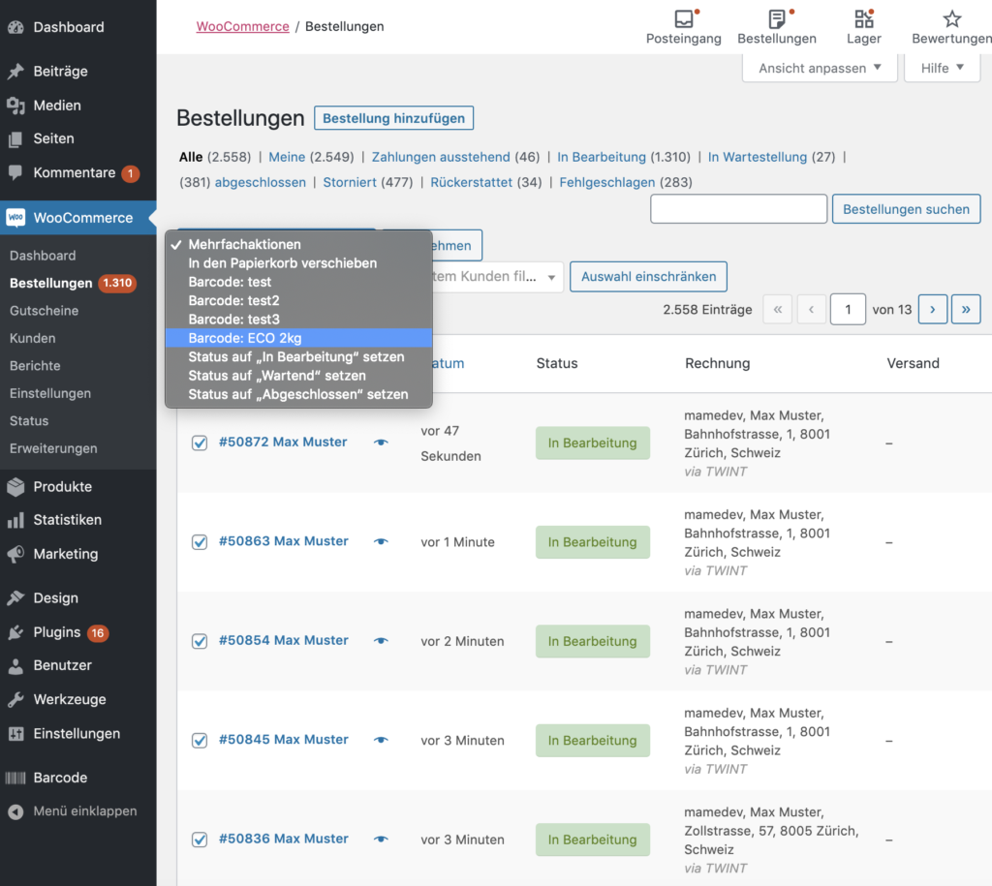Expand the Ansicht anpassen dropdown
Viewport: 992px width, 886px height.
[820, 68]
